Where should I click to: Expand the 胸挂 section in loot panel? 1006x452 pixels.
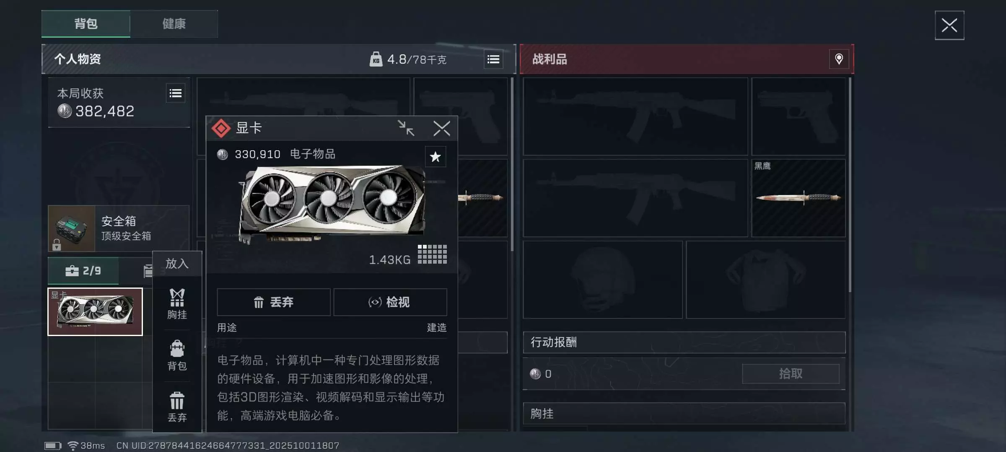pos(684,413)
